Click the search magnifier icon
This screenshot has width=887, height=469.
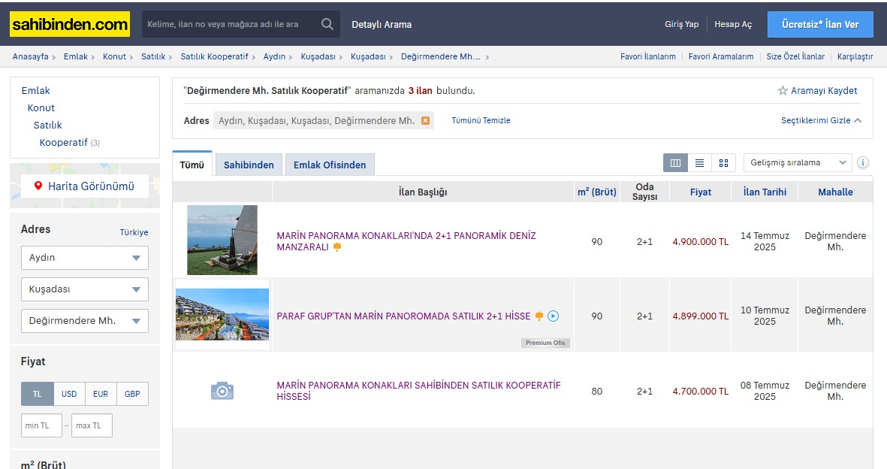(327, 24)
